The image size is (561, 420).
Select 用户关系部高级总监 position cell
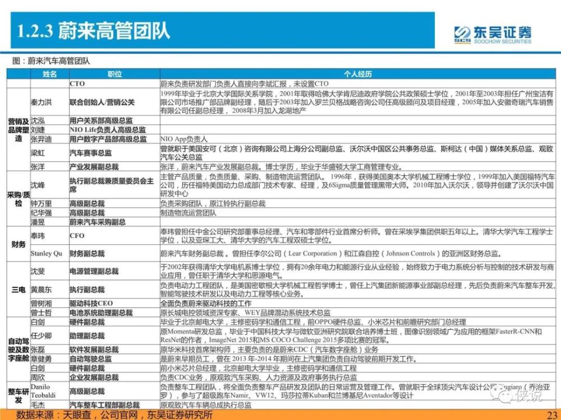pos(114,120)
